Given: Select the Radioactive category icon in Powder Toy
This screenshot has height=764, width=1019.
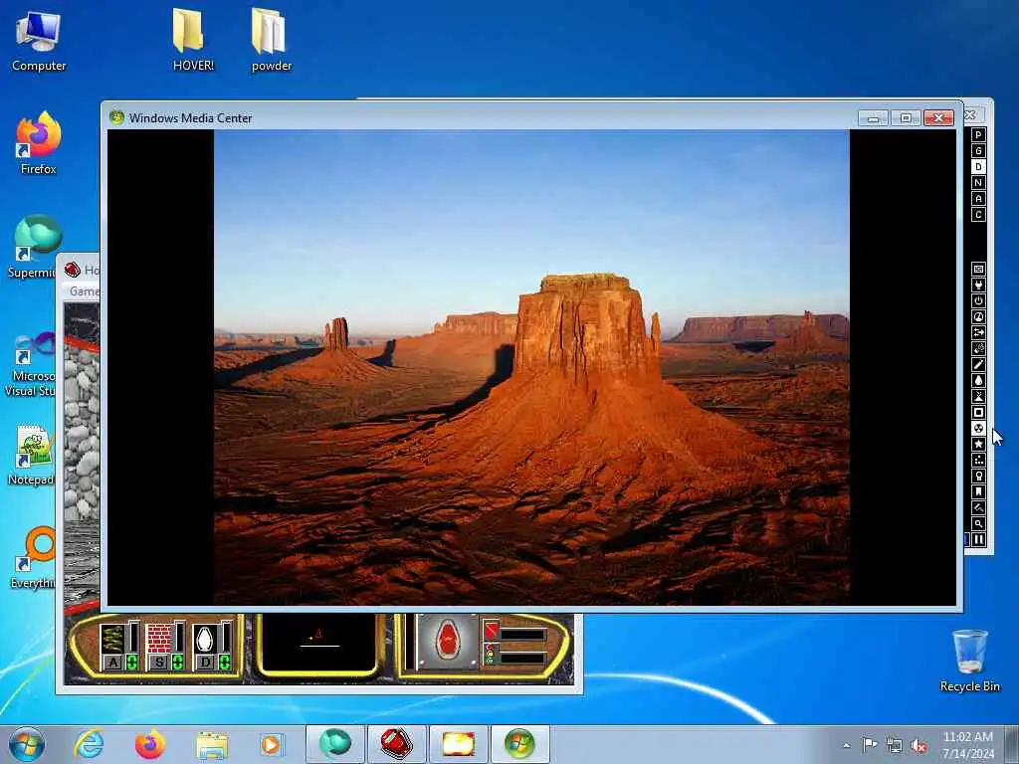Looking at the screenshot, I should [979, 428].
